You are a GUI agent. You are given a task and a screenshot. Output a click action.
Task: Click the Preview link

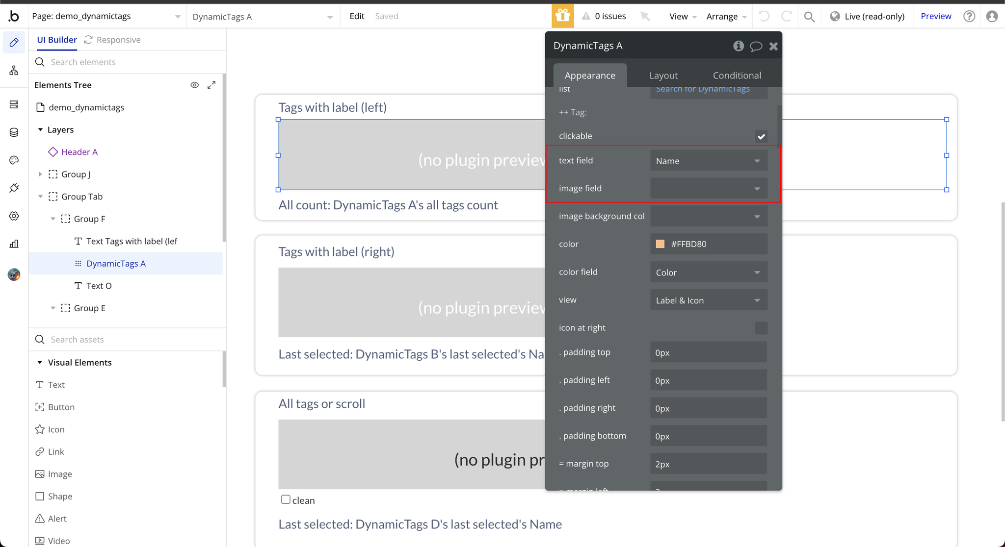click(936, 16)
